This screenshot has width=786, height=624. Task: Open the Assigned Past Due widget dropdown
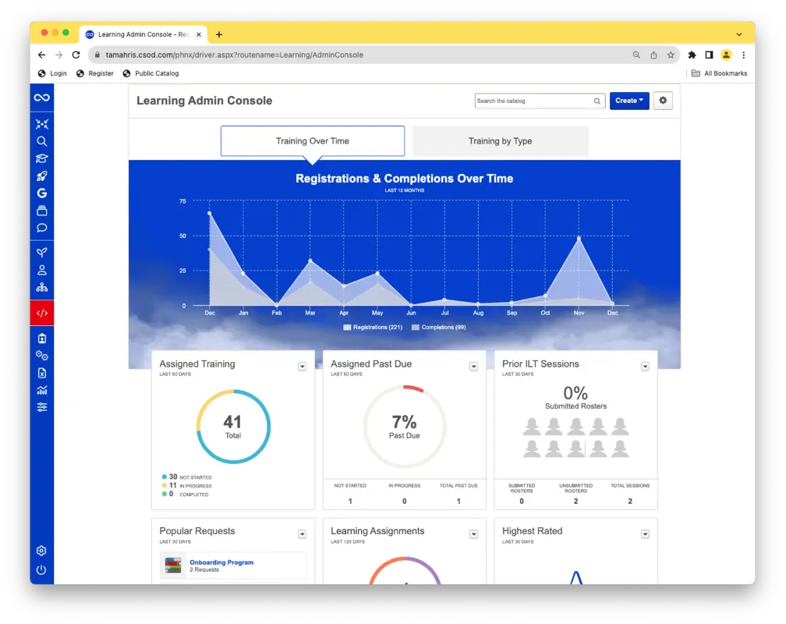click(x=473, y=367)
